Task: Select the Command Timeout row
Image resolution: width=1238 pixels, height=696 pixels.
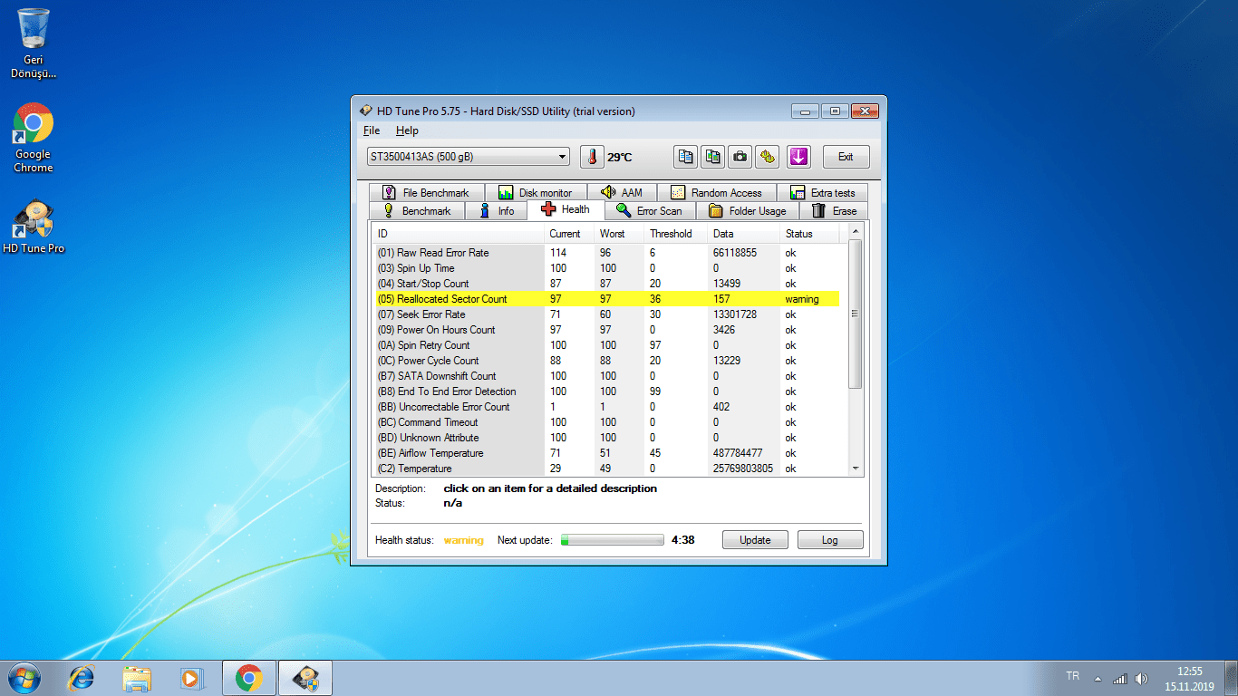Action: 607,422
